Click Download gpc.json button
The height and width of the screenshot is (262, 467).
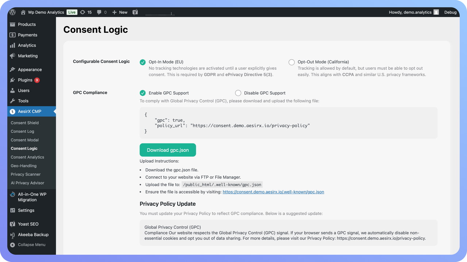pyautogui.click(x=168, y=150)
